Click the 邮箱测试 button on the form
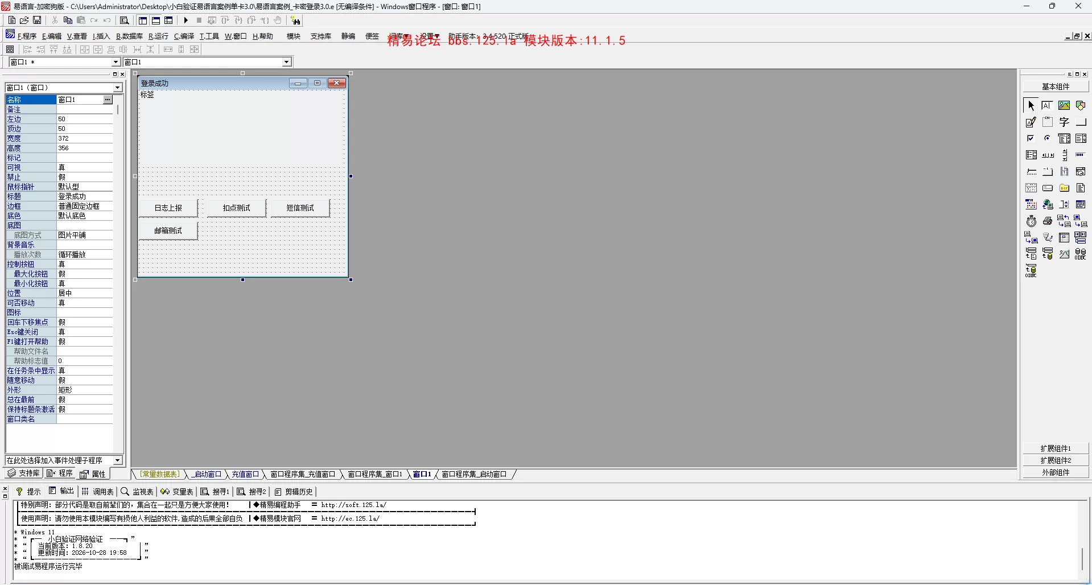 [x=168, y=231]
